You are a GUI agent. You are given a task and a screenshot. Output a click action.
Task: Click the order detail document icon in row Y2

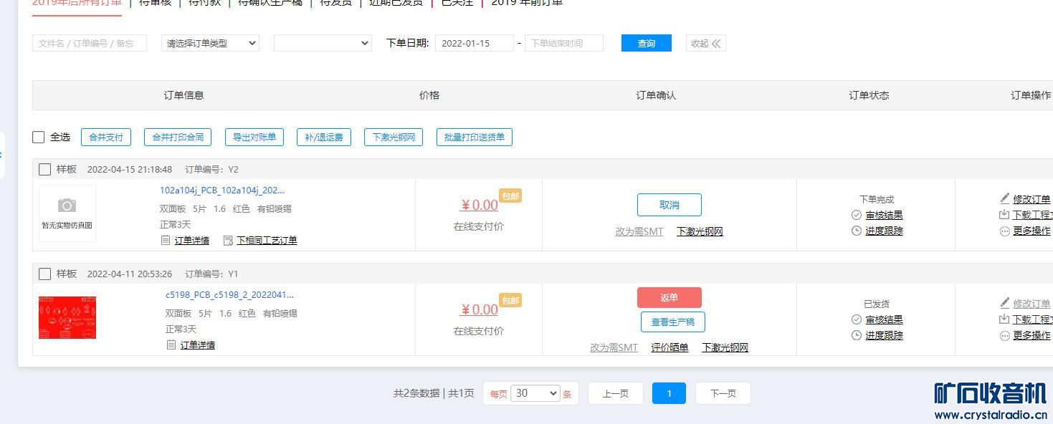pos(166,241)
